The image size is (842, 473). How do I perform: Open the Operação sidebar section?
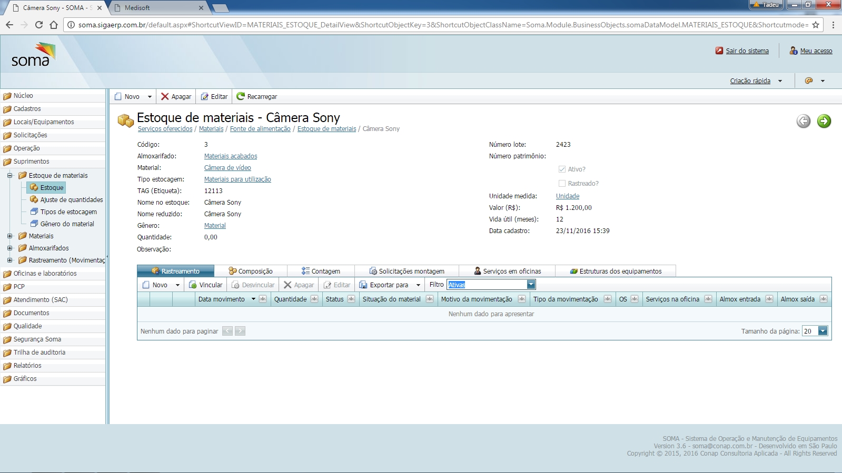[53, 148]
